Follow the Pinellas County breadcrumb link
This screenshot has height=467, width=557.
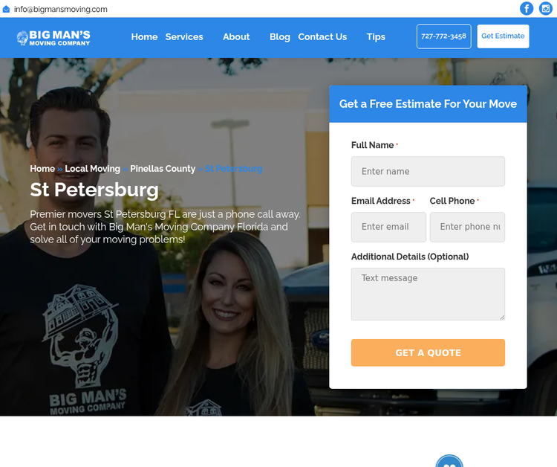[x=163, y=169]
